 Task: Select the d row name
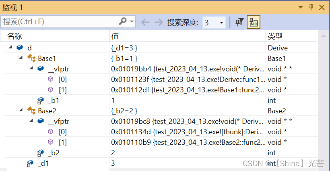pos(29,48)
